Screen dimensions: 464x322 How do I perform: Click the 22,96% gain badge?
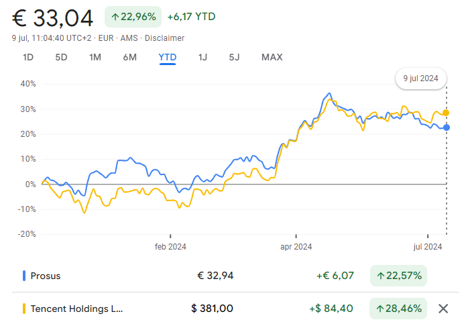pos(133,17)
